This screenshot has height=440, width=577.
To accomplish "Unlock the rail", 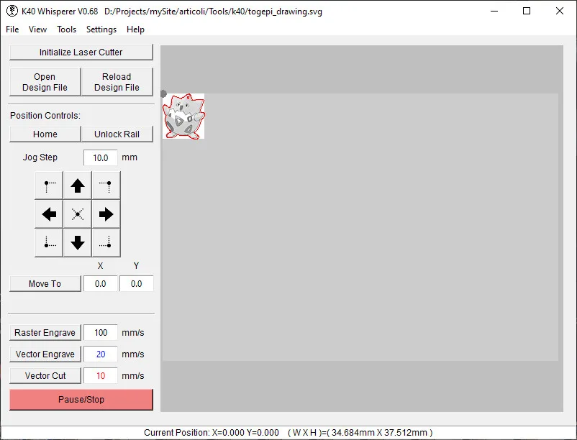I will click(117, 134).
